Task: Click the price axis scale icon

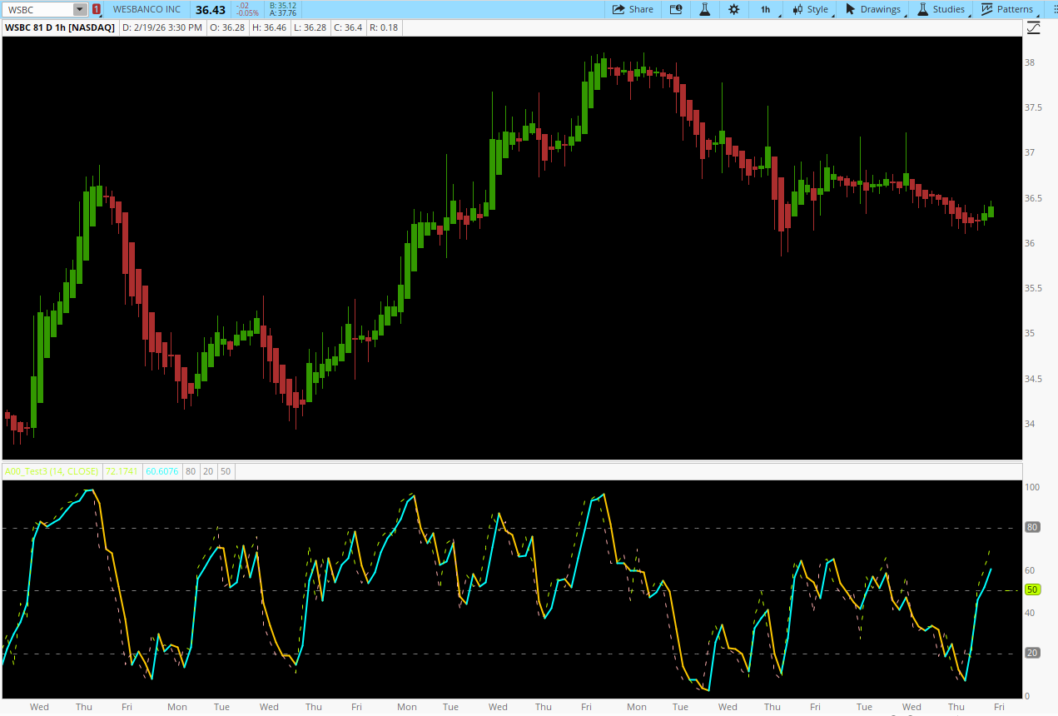Action: point(1033,27)
